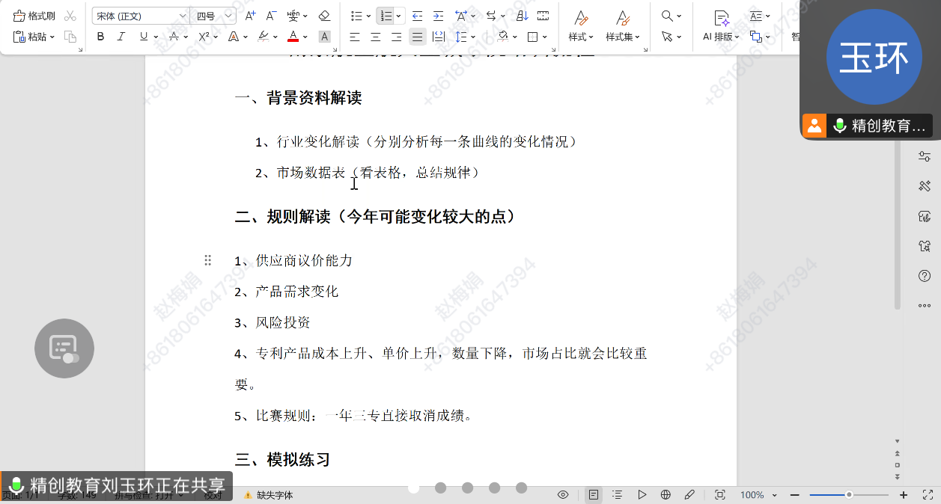Screen dimensions: 941x504
Task: Apply red font color
Action: (x=293, y=37)
